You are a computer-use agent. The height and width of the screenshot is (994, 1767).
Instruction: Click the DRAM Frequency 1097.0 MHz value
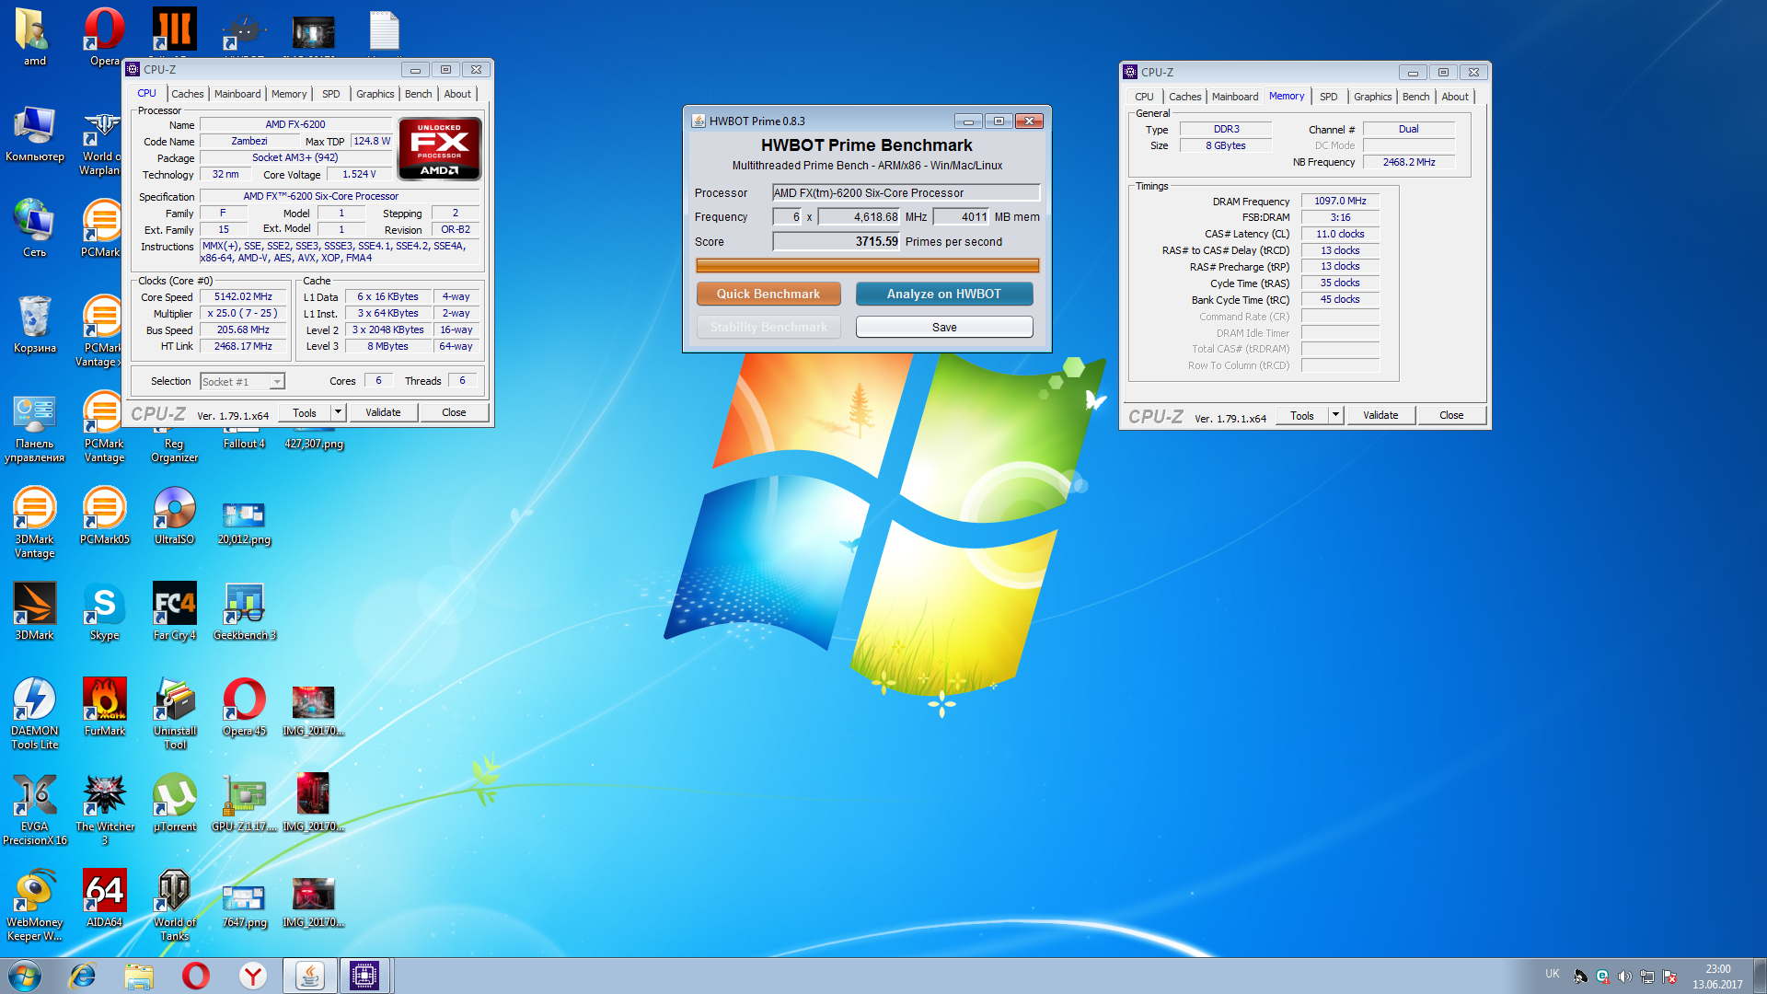pyautogui.click(x=1340, y=201)
